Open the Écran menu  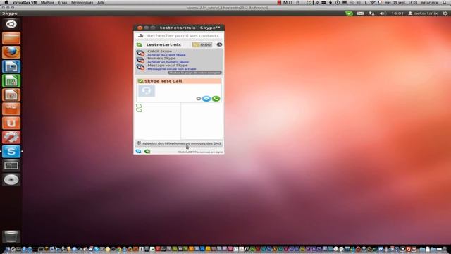point(63,2)
